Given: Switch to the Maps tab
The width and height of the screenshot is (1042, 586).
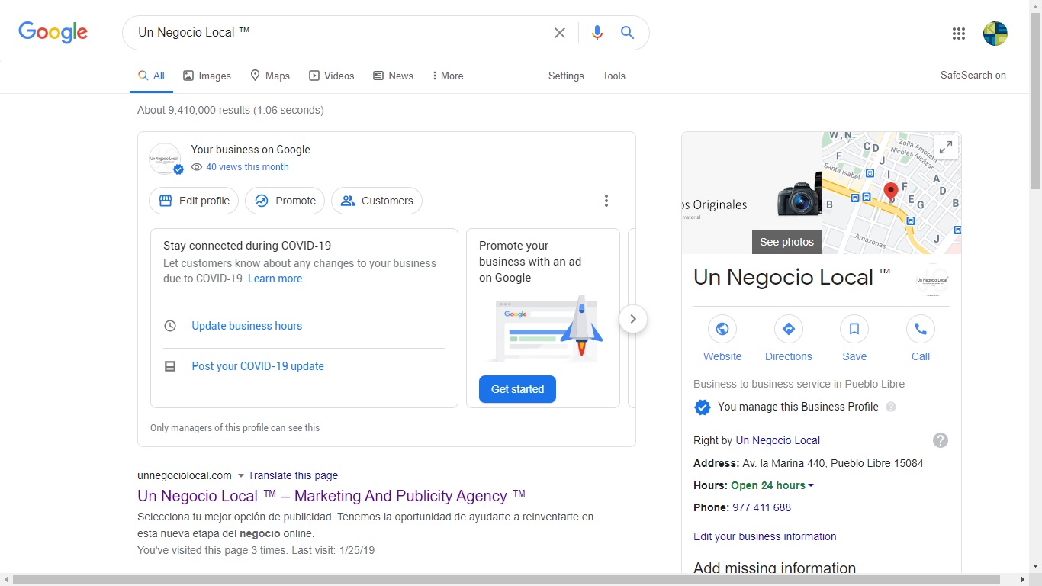Looking at the screenshot, I should 270,76.
